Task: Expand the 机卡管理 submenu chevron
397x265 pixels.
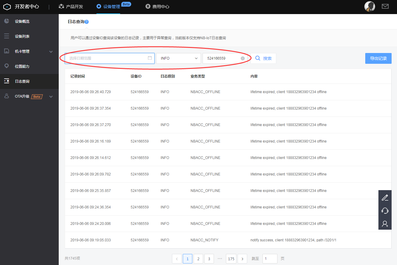Action: [x=51, y=52]
